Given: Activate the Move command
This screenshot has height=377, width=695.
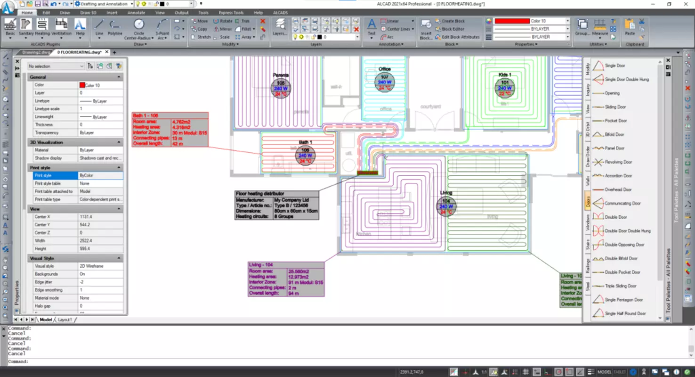Looking at the screenshot, I should point(200,21).
